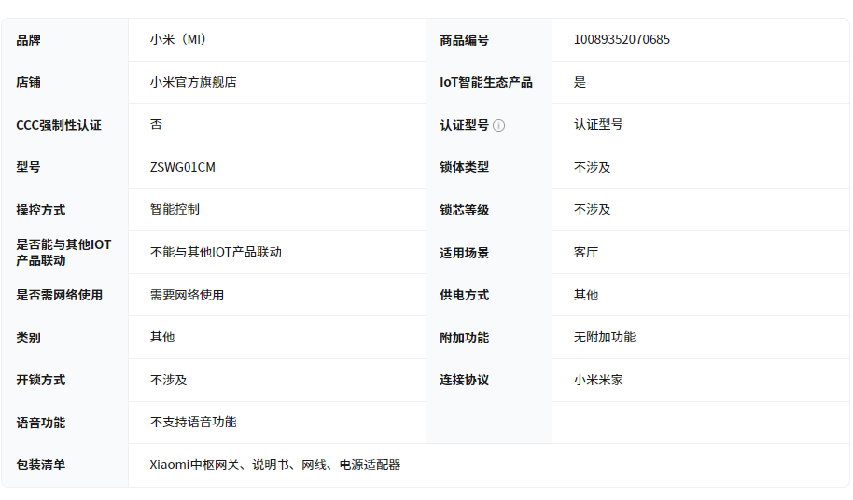Click the model value ZSWG01CM
Image resolution: width=853 pixels, height=500 pixels.
pos(183,167)
